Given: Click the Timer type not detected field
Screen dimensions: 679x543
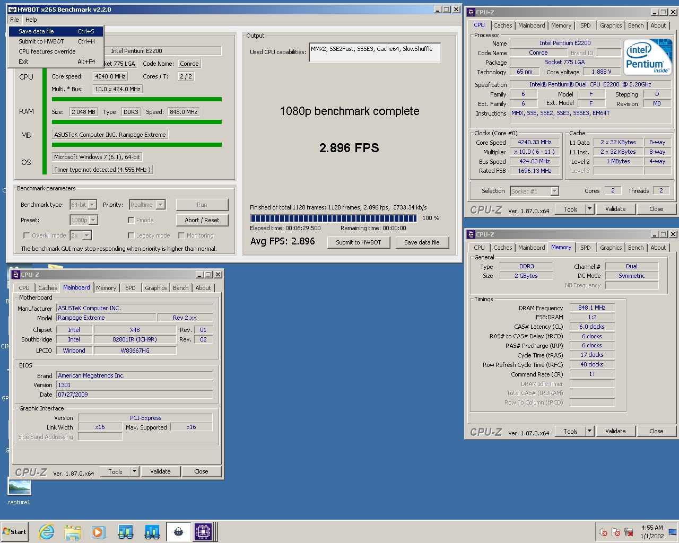Looking at the screenshot, I should click(102, 170).
